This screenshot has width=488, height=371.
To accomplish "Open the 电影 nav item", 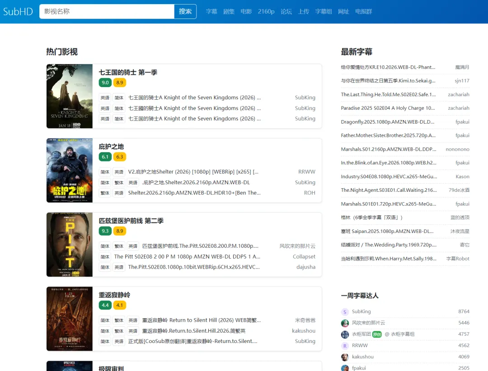I will coord(246,11).
